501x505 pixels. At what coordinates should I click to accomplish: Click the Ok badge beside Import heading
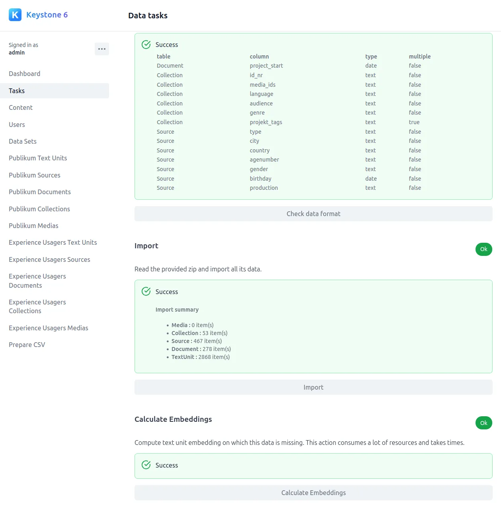click(x=483, y=249)
